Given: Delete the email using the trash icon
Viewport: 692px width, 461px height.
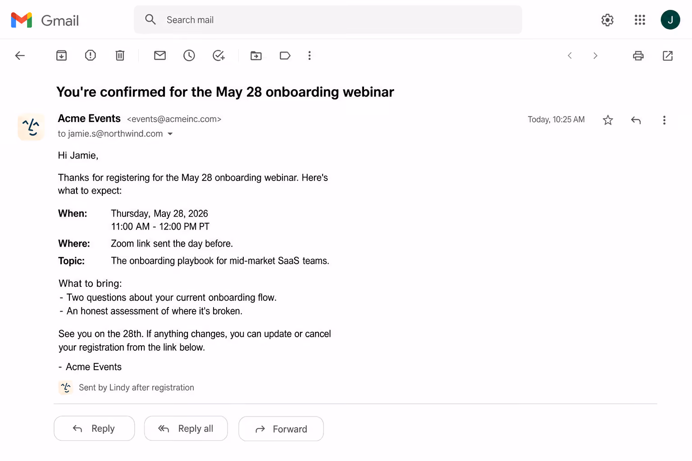Looking at the screenshot, I should pyautogui.click(x=120, y=55).
